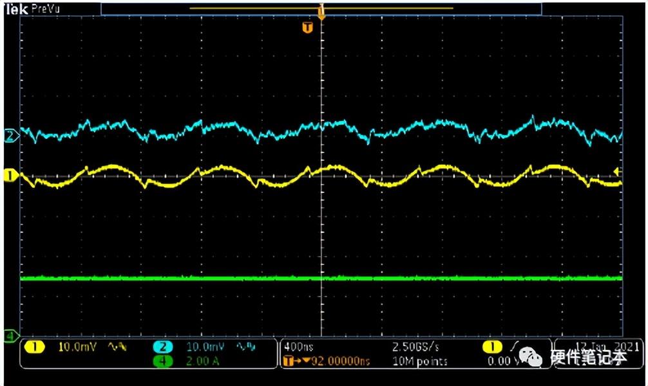Image resolution: width=648 pixels, height=386 pixels.
Task: Click channel 2 bandwidth limit coupling icon
Action: [x=247, y=347]
